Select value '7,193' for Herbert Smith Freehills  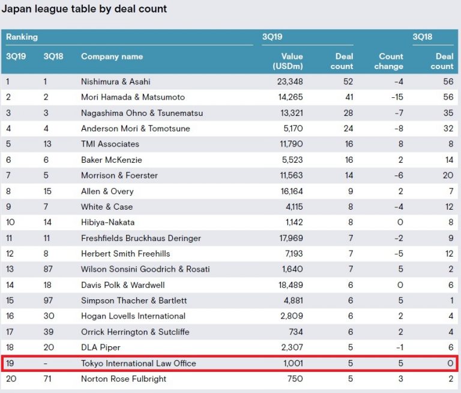294,254
